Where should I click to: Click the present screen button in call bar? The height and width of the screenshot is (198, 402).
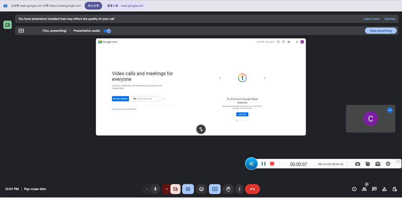(x=214, y=189)
